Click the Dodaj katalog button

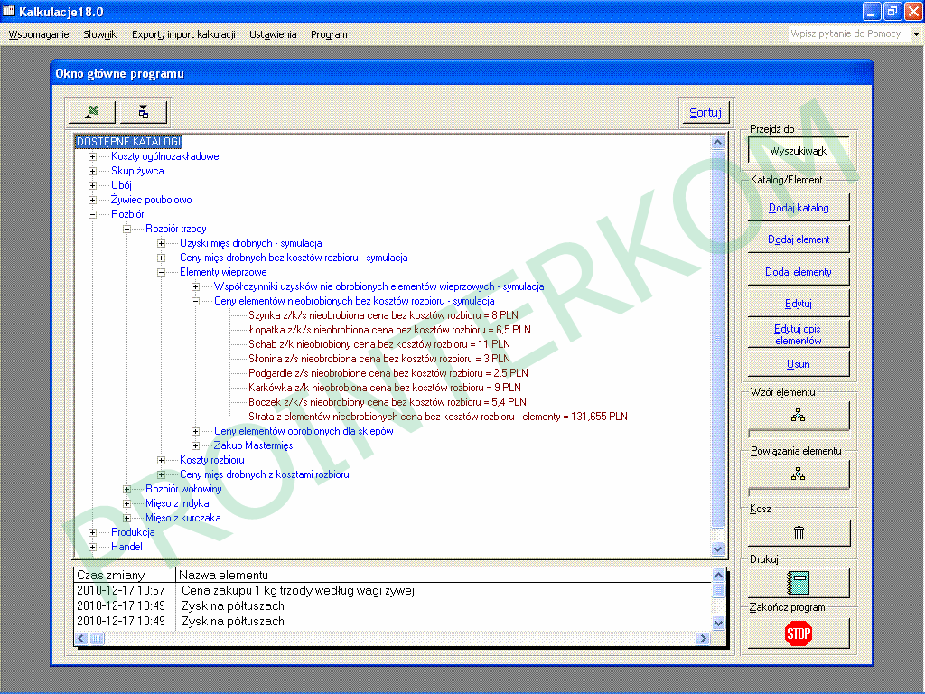pos(799,208)
